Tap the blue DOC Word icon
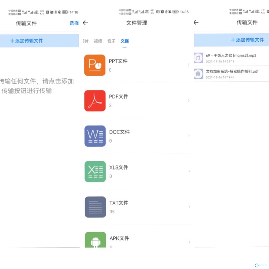 [x=95, y=136]
